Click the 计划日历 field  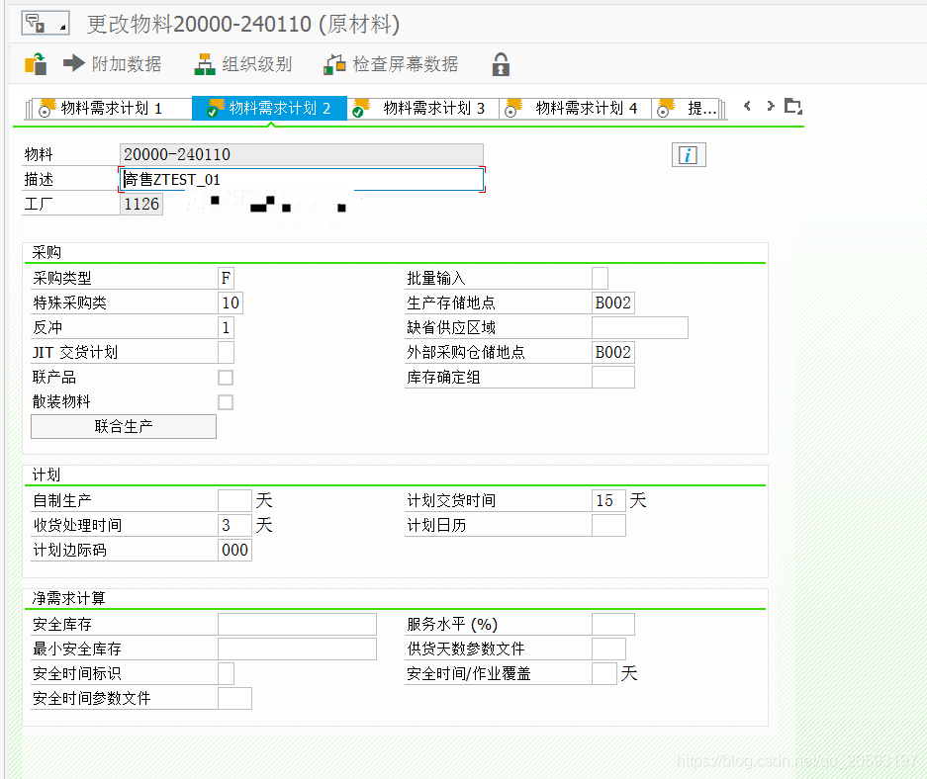[608, 526]
